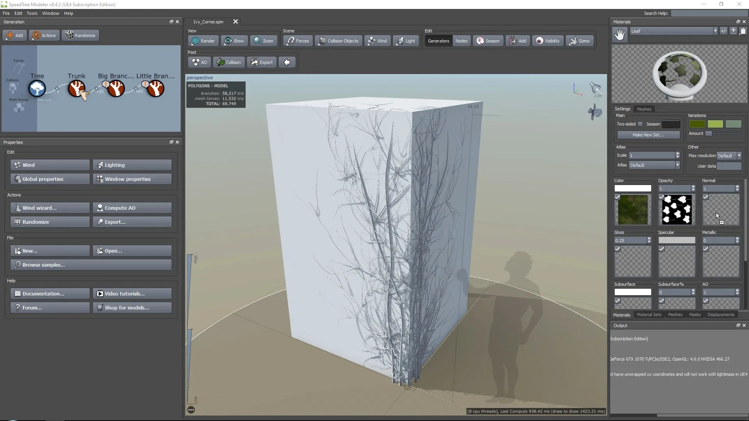Select the light green variation swatch
This screenshot has width=749, height=421.
[715, 124]
